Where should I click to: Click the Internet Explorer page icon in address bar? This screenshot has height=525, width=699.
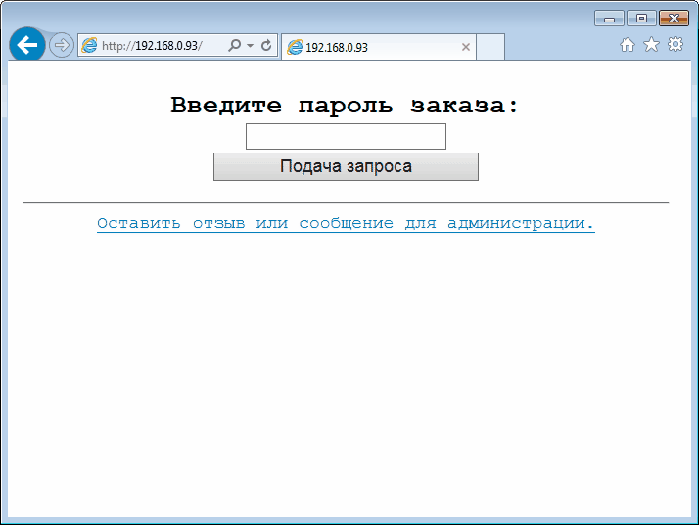[x=90, y=46]
